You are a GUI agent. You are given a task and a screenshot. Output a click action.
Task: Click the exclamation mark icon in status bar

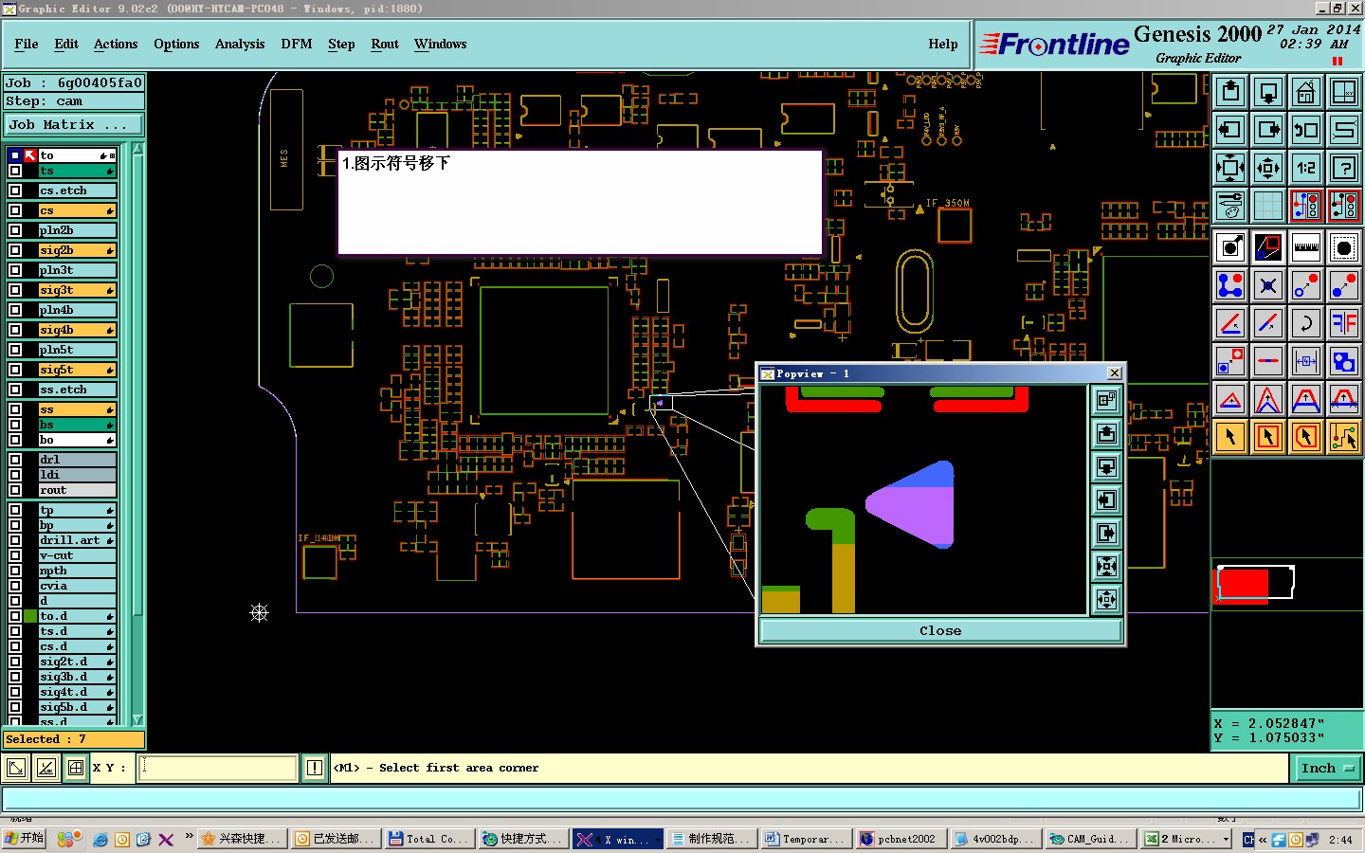(x=315, y=768)
